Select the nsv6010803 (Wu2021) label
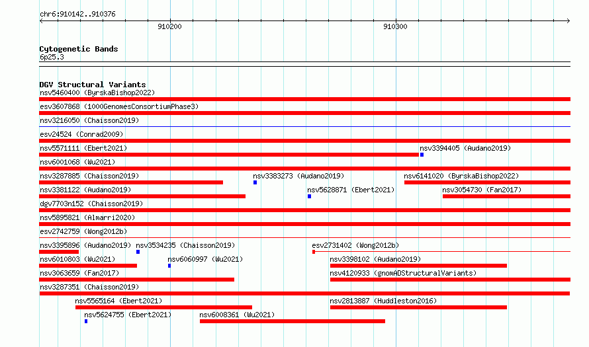The width and height of the screenshot is (589, 347). [77, 259]
